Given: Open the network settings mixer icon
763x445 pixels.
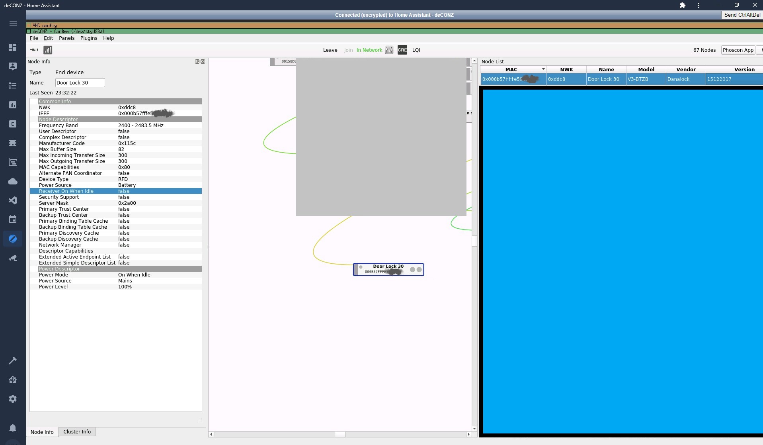Looking at the screenshot, I should pyautogui.click(x=389, y=50).
